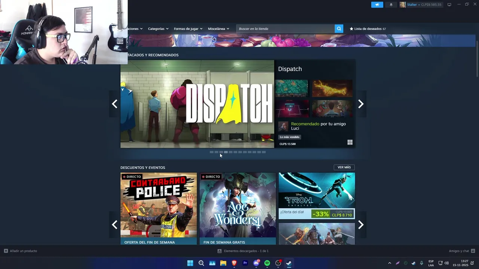Show next discounts arrow
This screenshot has height=269, width=479.
pyautogui.click(x=361, y=225)
